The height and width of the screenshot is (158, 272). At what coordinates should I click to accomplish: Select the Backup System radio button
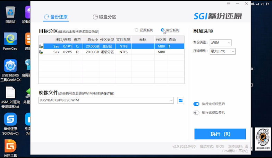[x=162, y=30]
